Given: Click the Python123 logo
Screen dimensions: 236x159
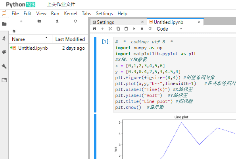Looking at the screenshot, I should click(x=21, y=4).
